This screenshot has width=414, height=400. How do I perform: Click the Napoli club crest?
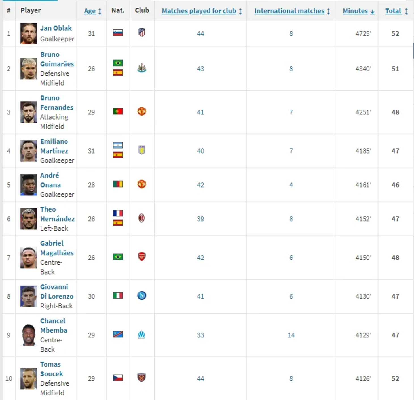click(142, 295)
